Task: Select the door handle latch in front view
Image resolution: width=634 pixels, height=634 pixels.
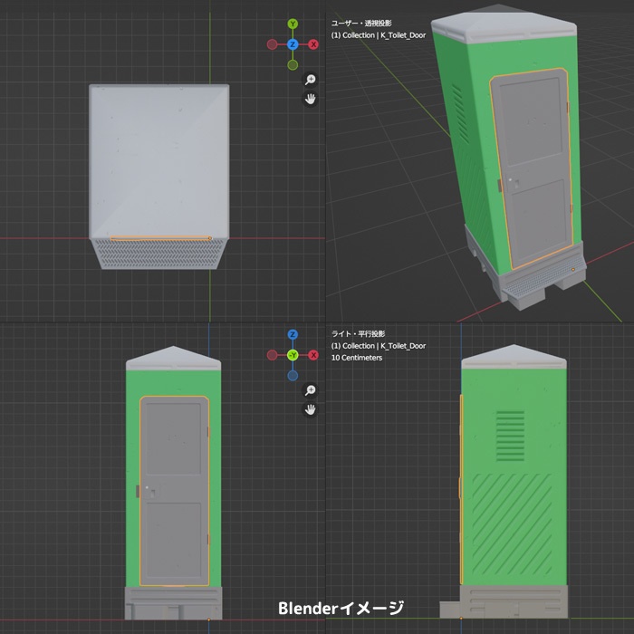Action: pos(153,493)
